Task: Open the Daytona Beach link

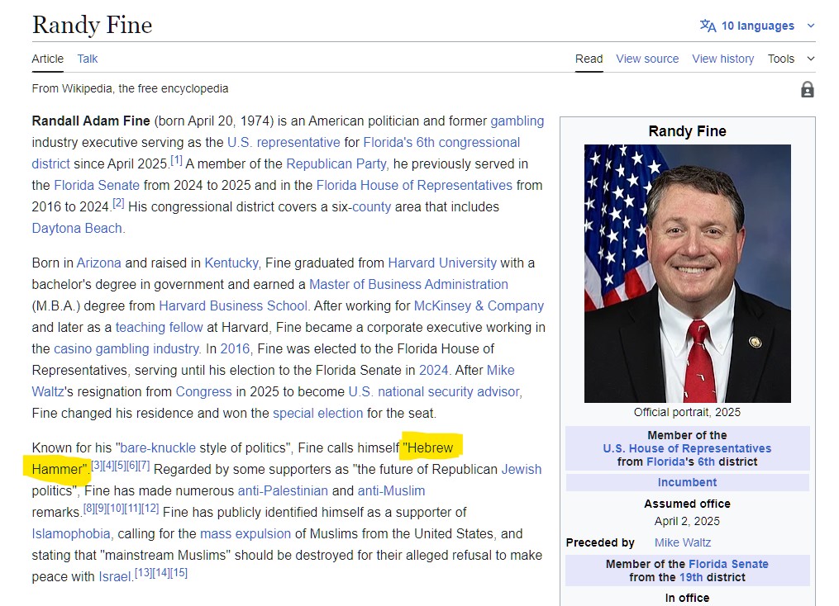Action: click(77, 228)
